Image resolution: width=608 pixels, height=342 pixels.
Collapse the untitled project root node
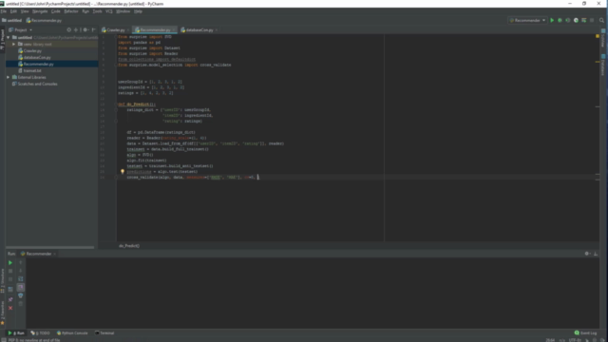(x=9, y=38)
